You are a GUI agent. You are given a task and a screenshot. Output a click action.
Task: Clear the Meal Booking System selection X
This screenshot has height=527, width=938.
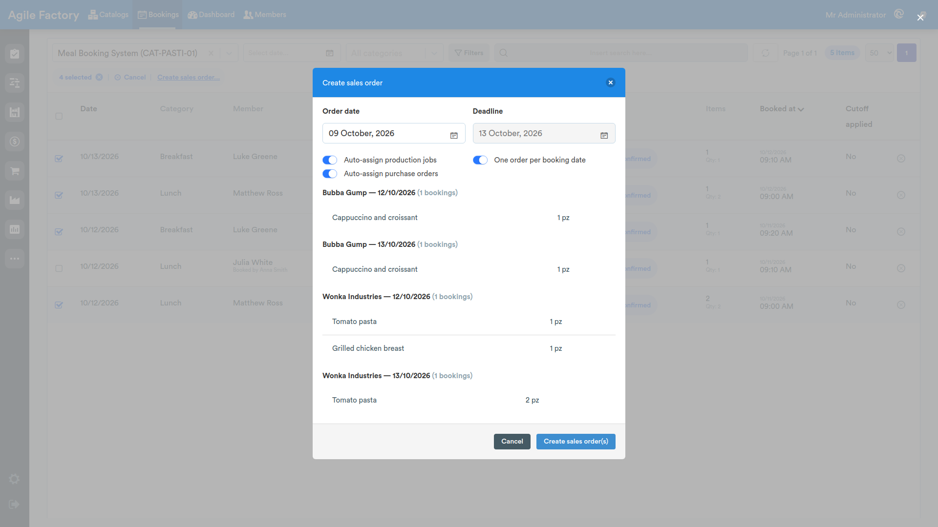pos(211,53)
